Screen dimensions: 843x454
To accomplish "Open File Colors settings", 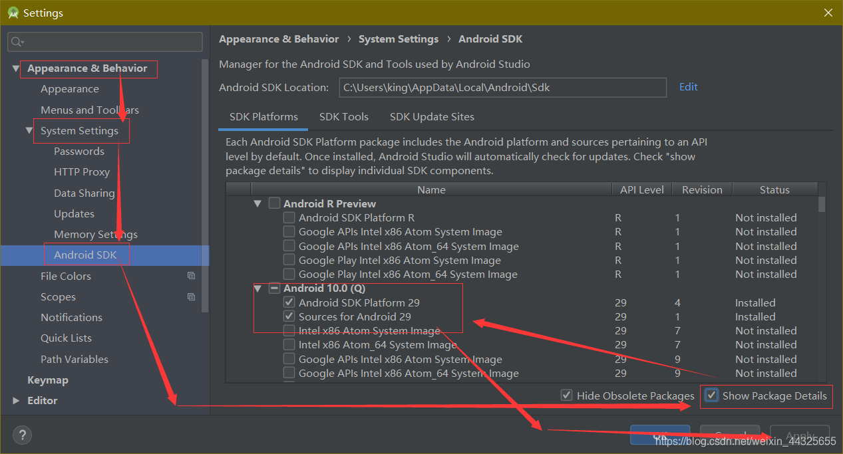I will tap(66, 276).
